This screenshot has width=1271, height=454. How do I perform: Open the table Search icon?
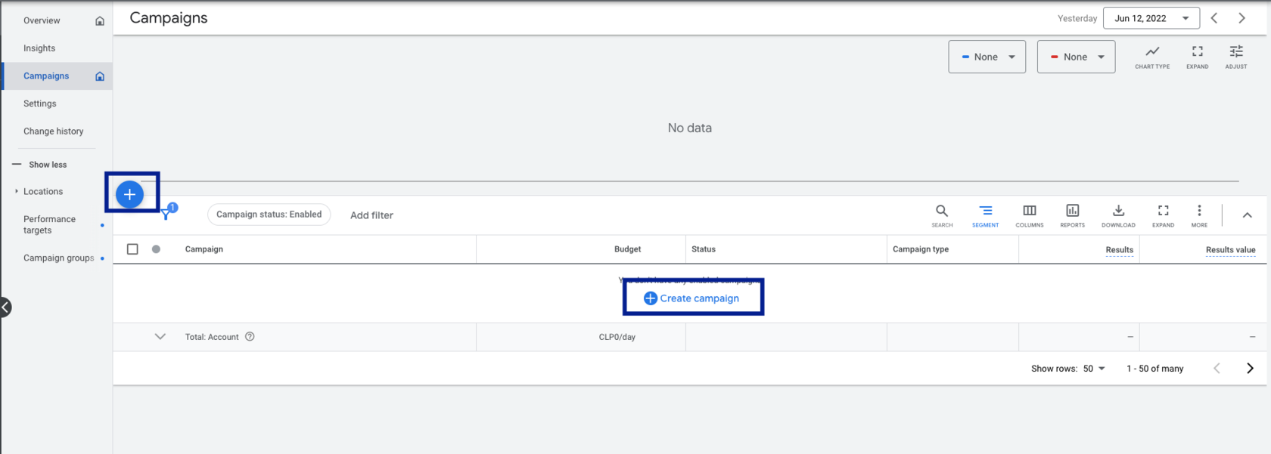(942, 215)
